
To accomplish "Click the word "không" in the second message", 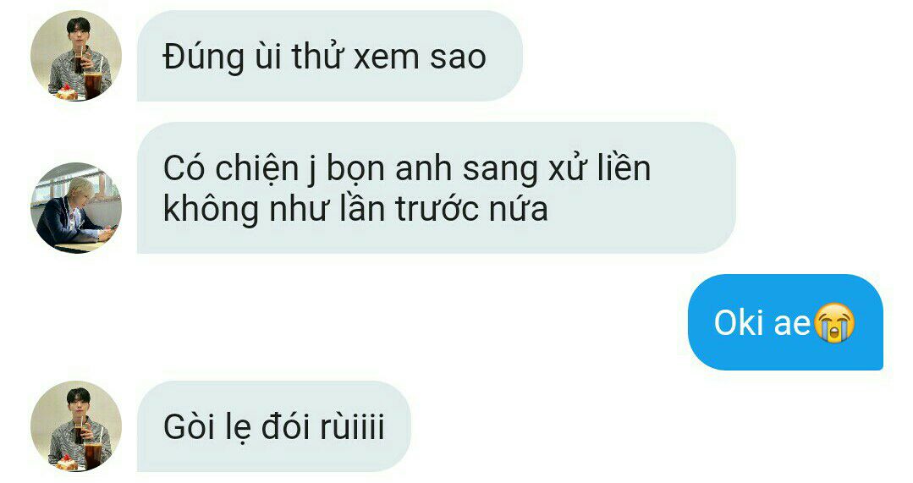I will coord(211,209).
